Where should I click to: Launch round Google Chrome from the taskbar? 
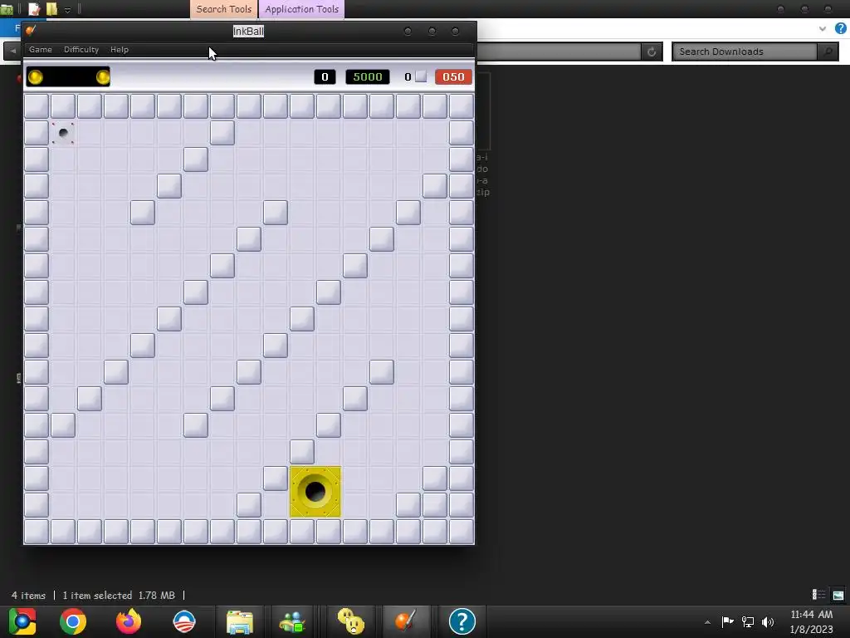pos(73,621)
